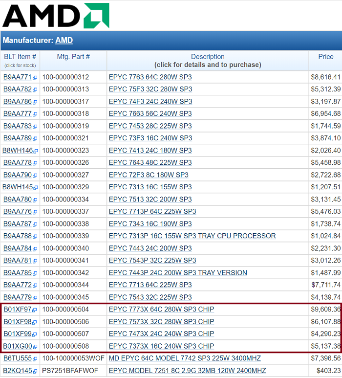Open EPYC 7443 24C 200W SP3 details
This screenshot has height=378, width=342.
pos(150,248)
